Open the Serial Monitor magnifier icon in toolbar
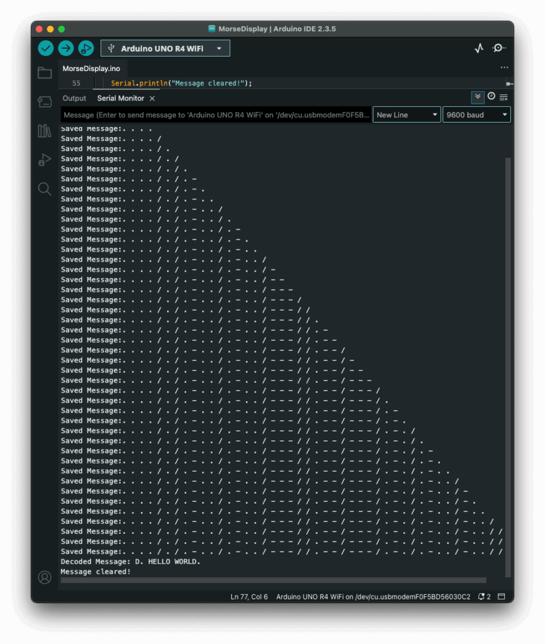This screenshot has height=644, width=545. tap(498, 48)
